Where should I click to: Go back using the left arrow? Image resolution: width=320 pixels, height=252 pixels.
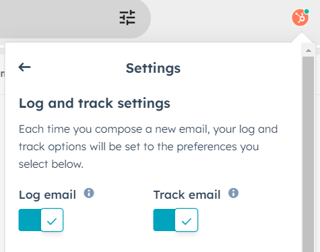pyautogui.click(x=24, y=67)
